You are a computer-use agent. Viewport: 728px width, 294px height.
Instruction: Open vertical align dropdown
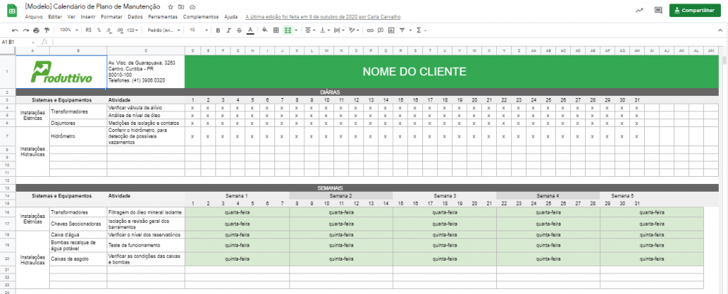pyautogui.click(x=325, y=30)
